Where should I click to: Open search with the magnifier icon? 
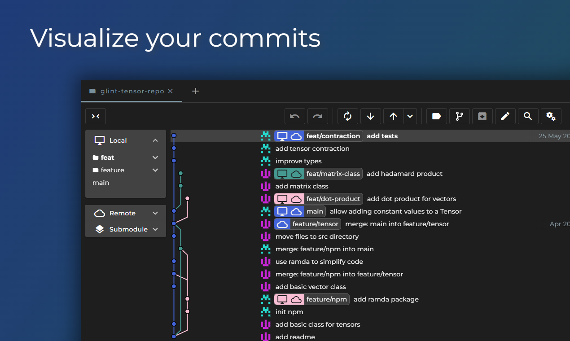pos(528,116)
